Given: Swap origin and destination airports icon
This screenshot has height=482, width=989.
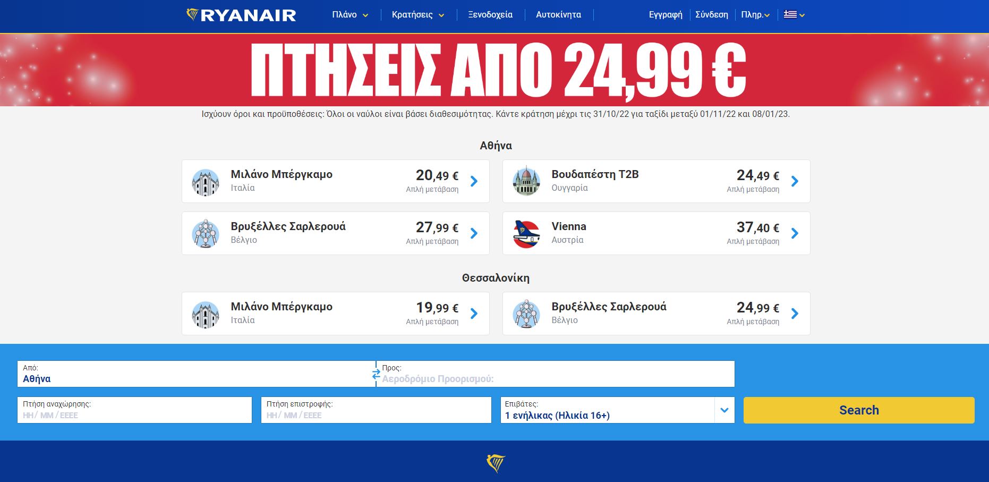Looking at the screenshot, I should coord(376,374).
